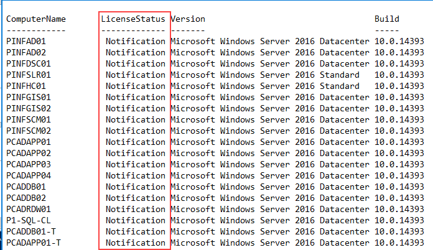
Task: Select the Build column header
Action: pyautogui.click(x=386, y=19)
